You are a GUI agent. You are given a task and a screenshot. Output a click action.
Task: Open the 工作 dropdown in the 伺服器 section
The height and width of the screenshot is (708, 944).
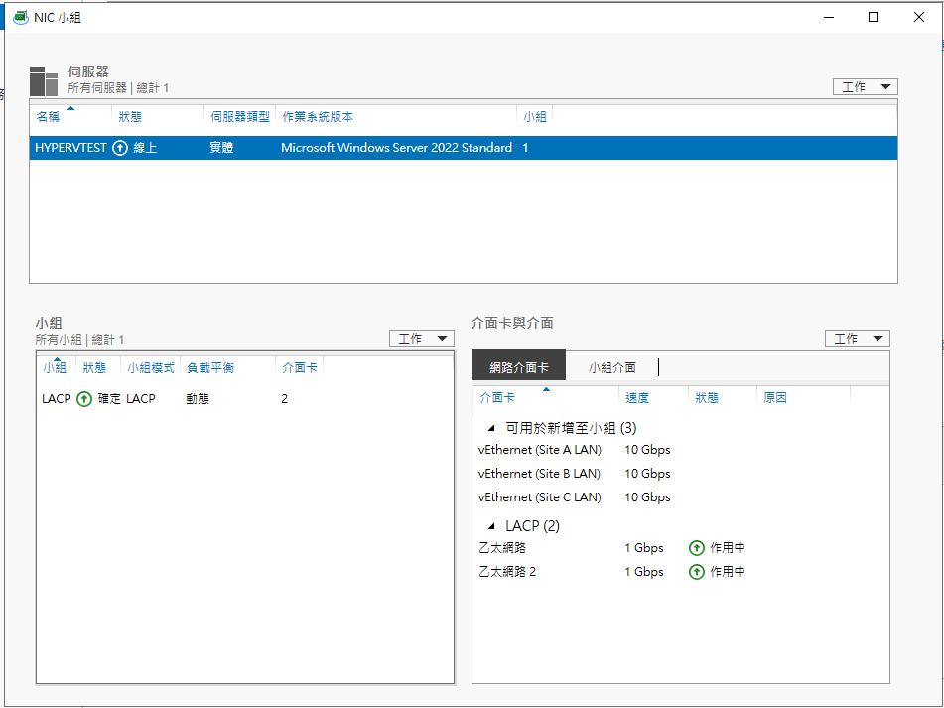[866, 86]
